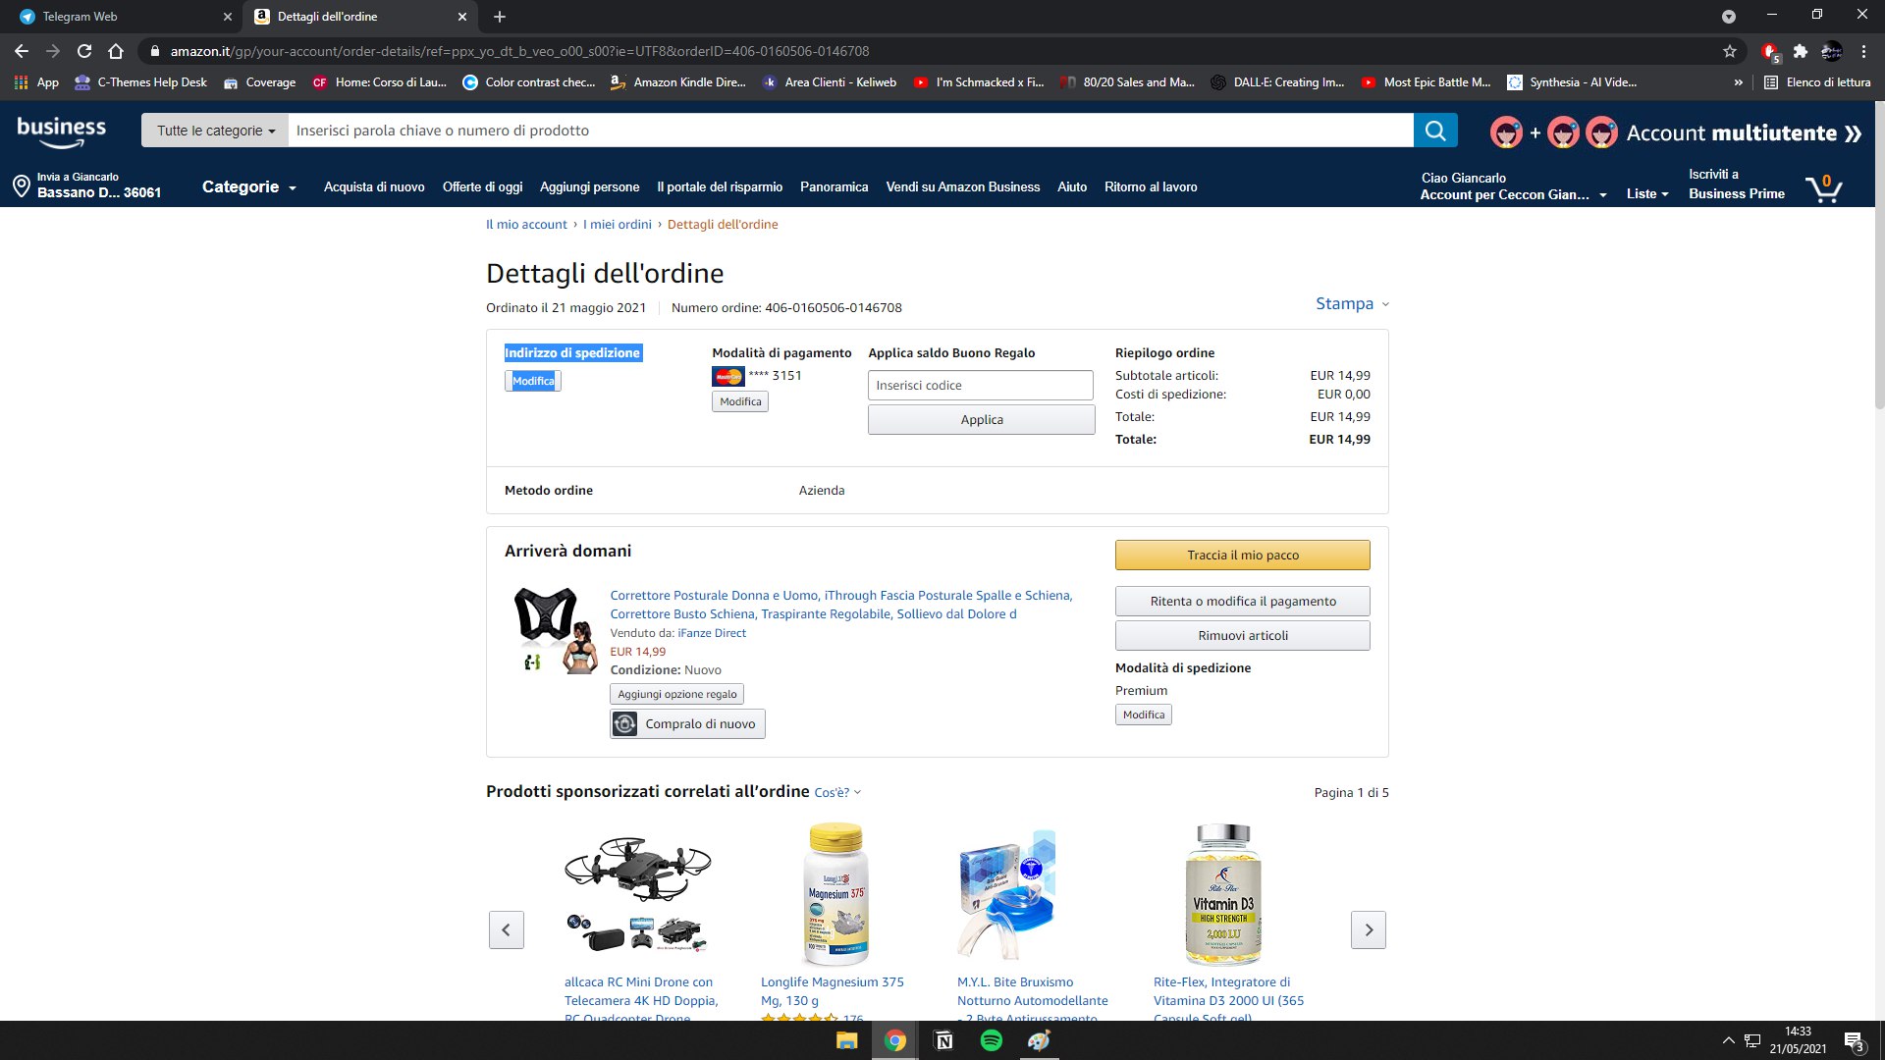The height and width of the screenshot is (1060, 1885).
Task: Click the delivery location pin icon
Action: coord(21,185)
